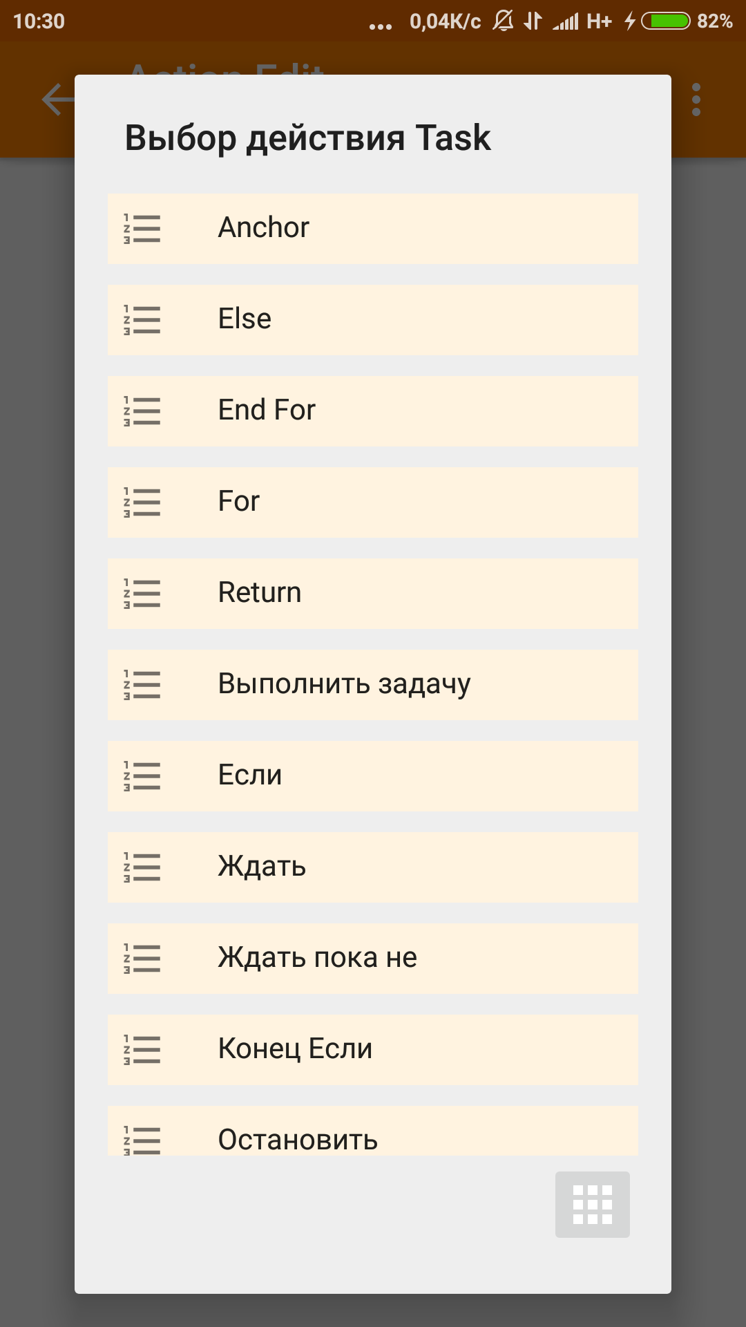Choose the Else action

[x=373, y=320]
